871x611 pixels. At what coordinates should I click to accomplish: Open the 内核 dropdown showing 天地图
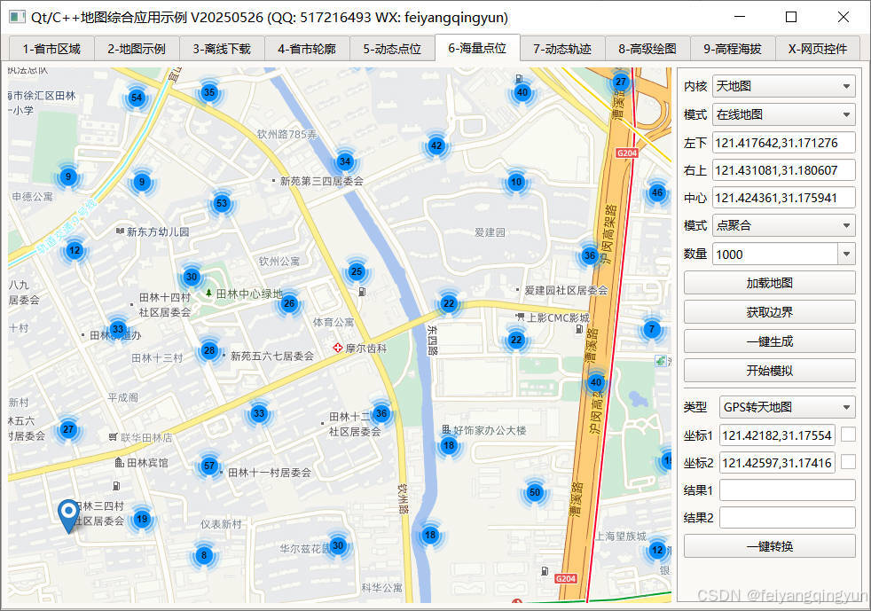pos(784,86)
